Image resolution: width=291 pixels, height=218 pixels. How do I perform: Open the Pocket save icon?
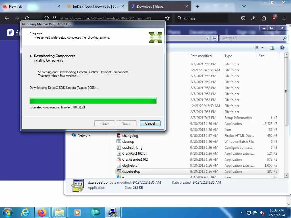243,18
